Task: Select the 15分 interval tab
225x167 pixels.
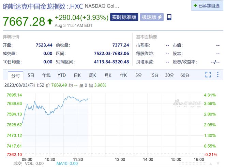Action: point(154,75)
